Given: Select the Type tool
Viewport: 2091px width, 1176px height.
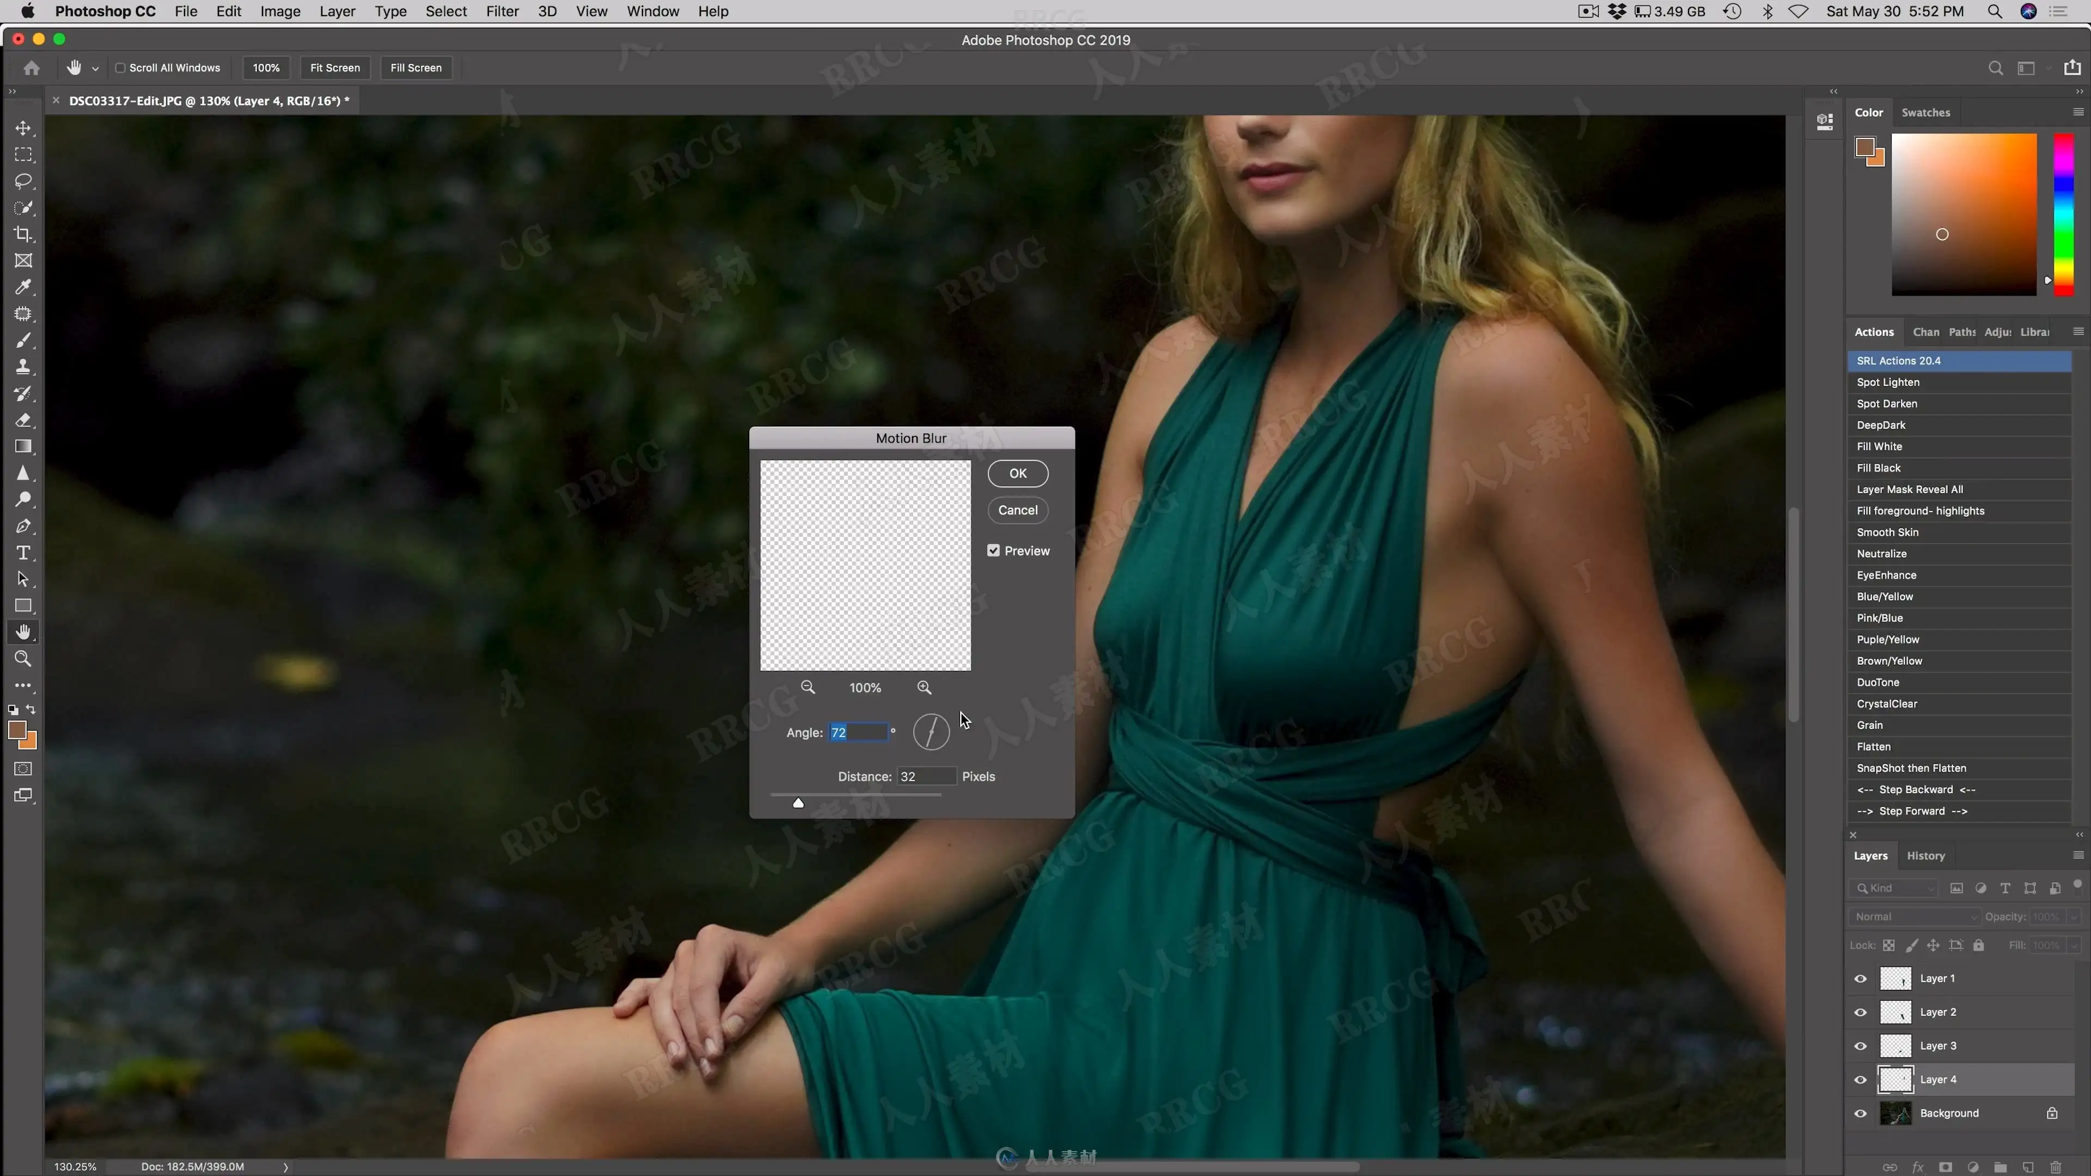Looking at the screenshot, I should [23, 553].
